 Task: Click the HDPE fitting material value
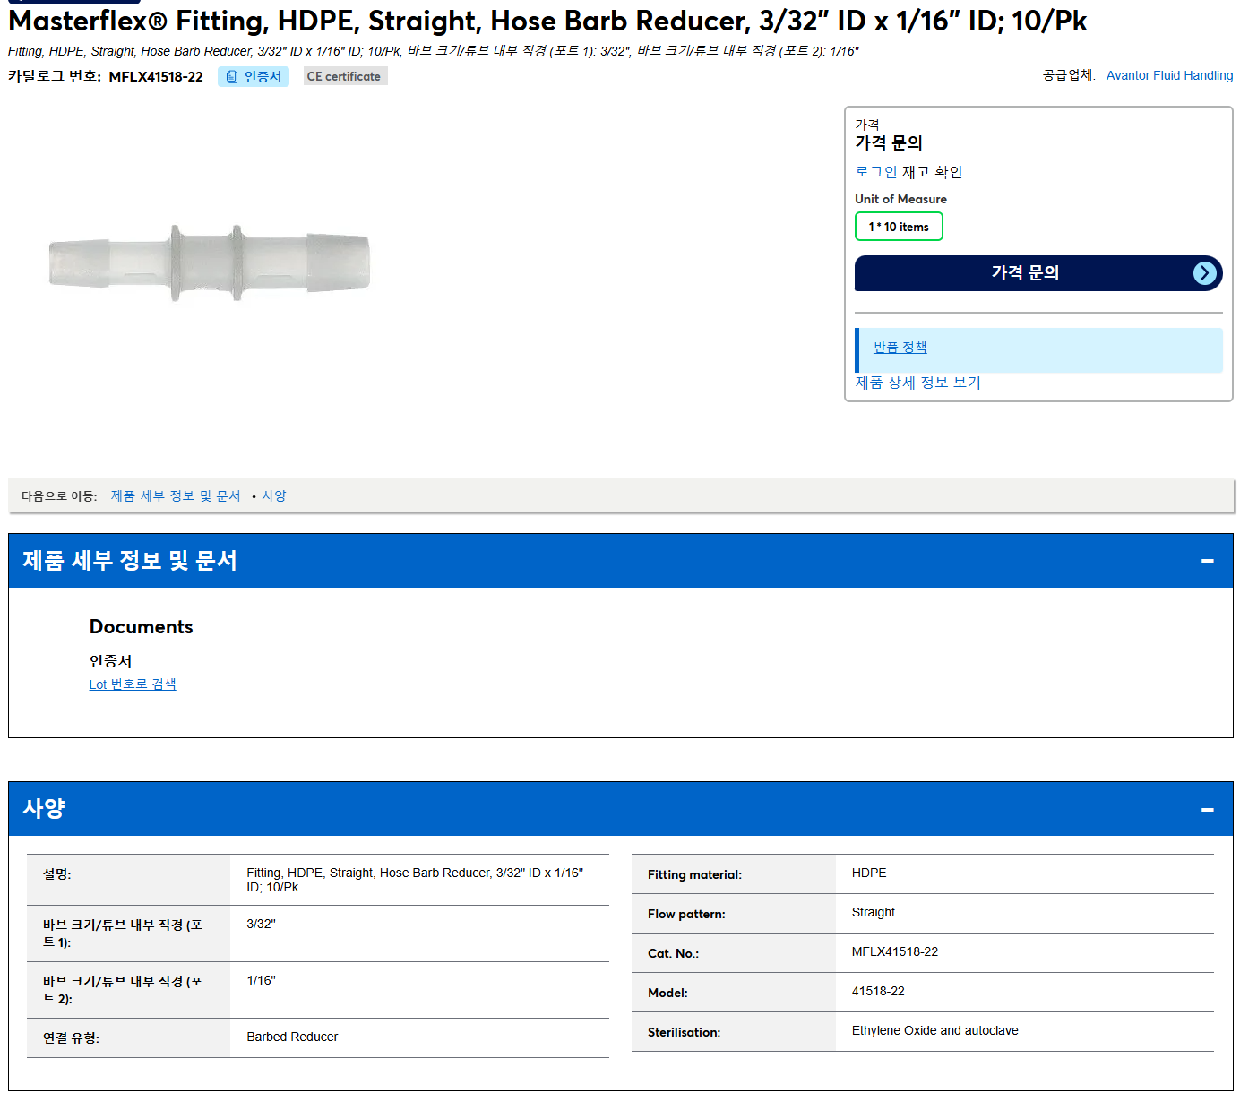(869, 873)
